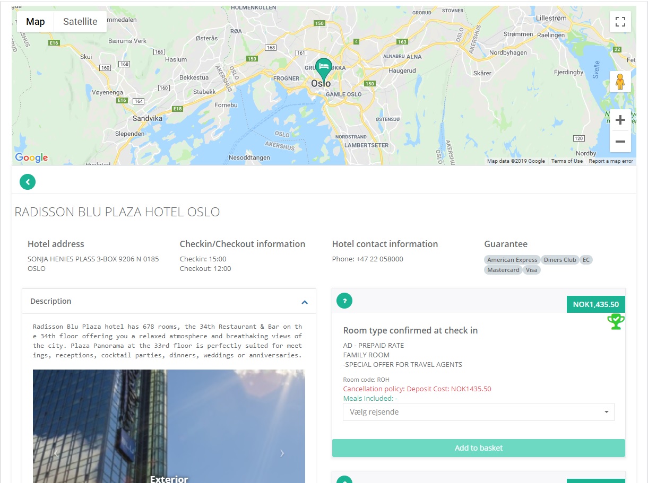Open Street View pegman control
Screen dimensions: 648x483
point(620,82)
